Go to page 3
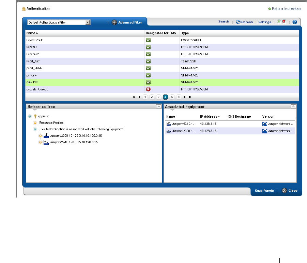Image resolution: width=307 pixels, height=263 pixels. [x=158, y=97]
